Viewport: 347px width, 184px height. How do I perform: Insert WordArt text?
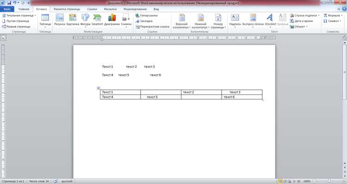coord(271,21)
